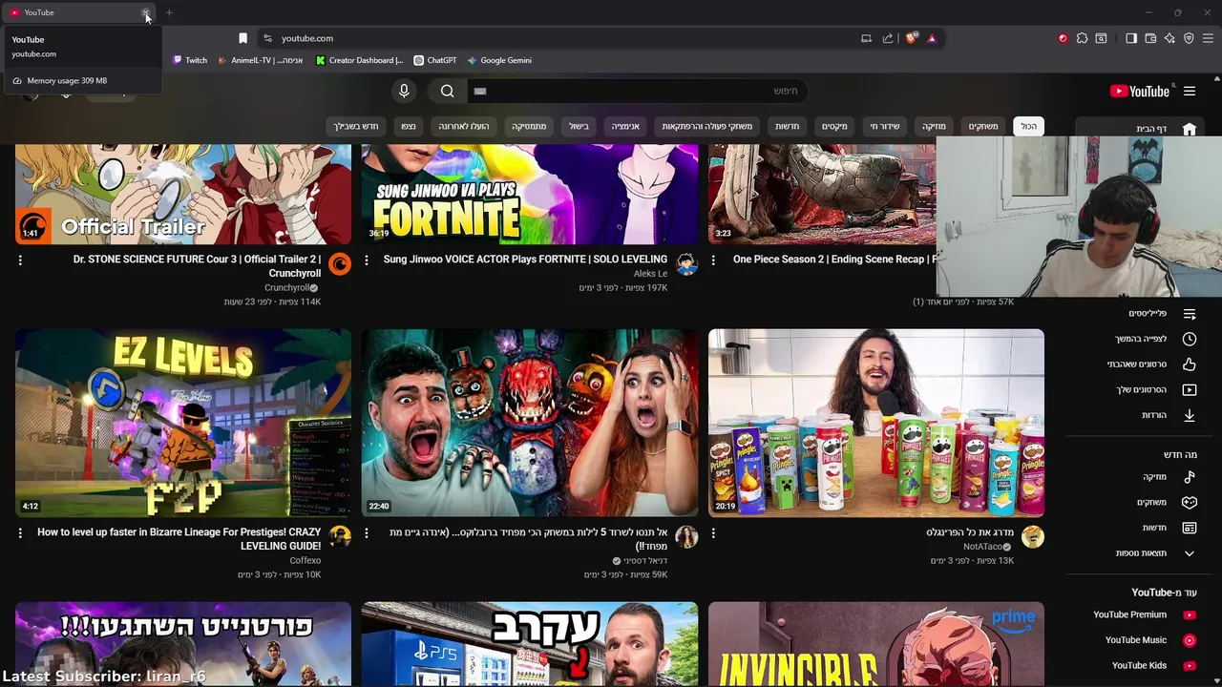Select the 'הכול' filter chip

(x=1028, y=126)
